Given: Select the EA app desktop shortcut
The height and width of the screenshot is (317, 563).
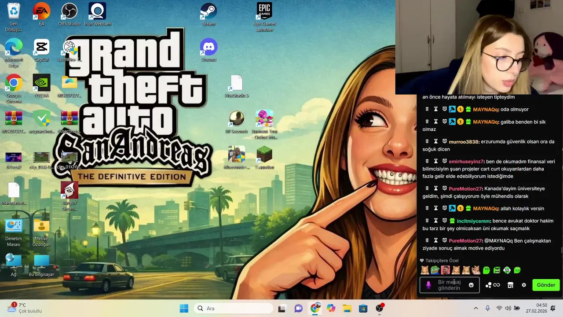Looking at the screenshot, I should coord(41,14).
